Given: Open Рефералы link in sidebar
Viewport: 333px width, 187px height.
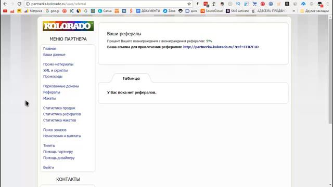Looking at the screenshot, I should (52, 92).
